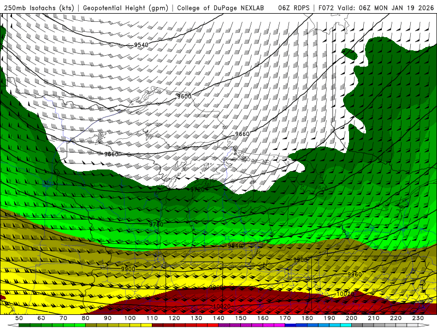Image resolution: width=437 pixels, height=328 pixels.
Task: Click the 9840 height contour label
Action: tap(235, 245)
